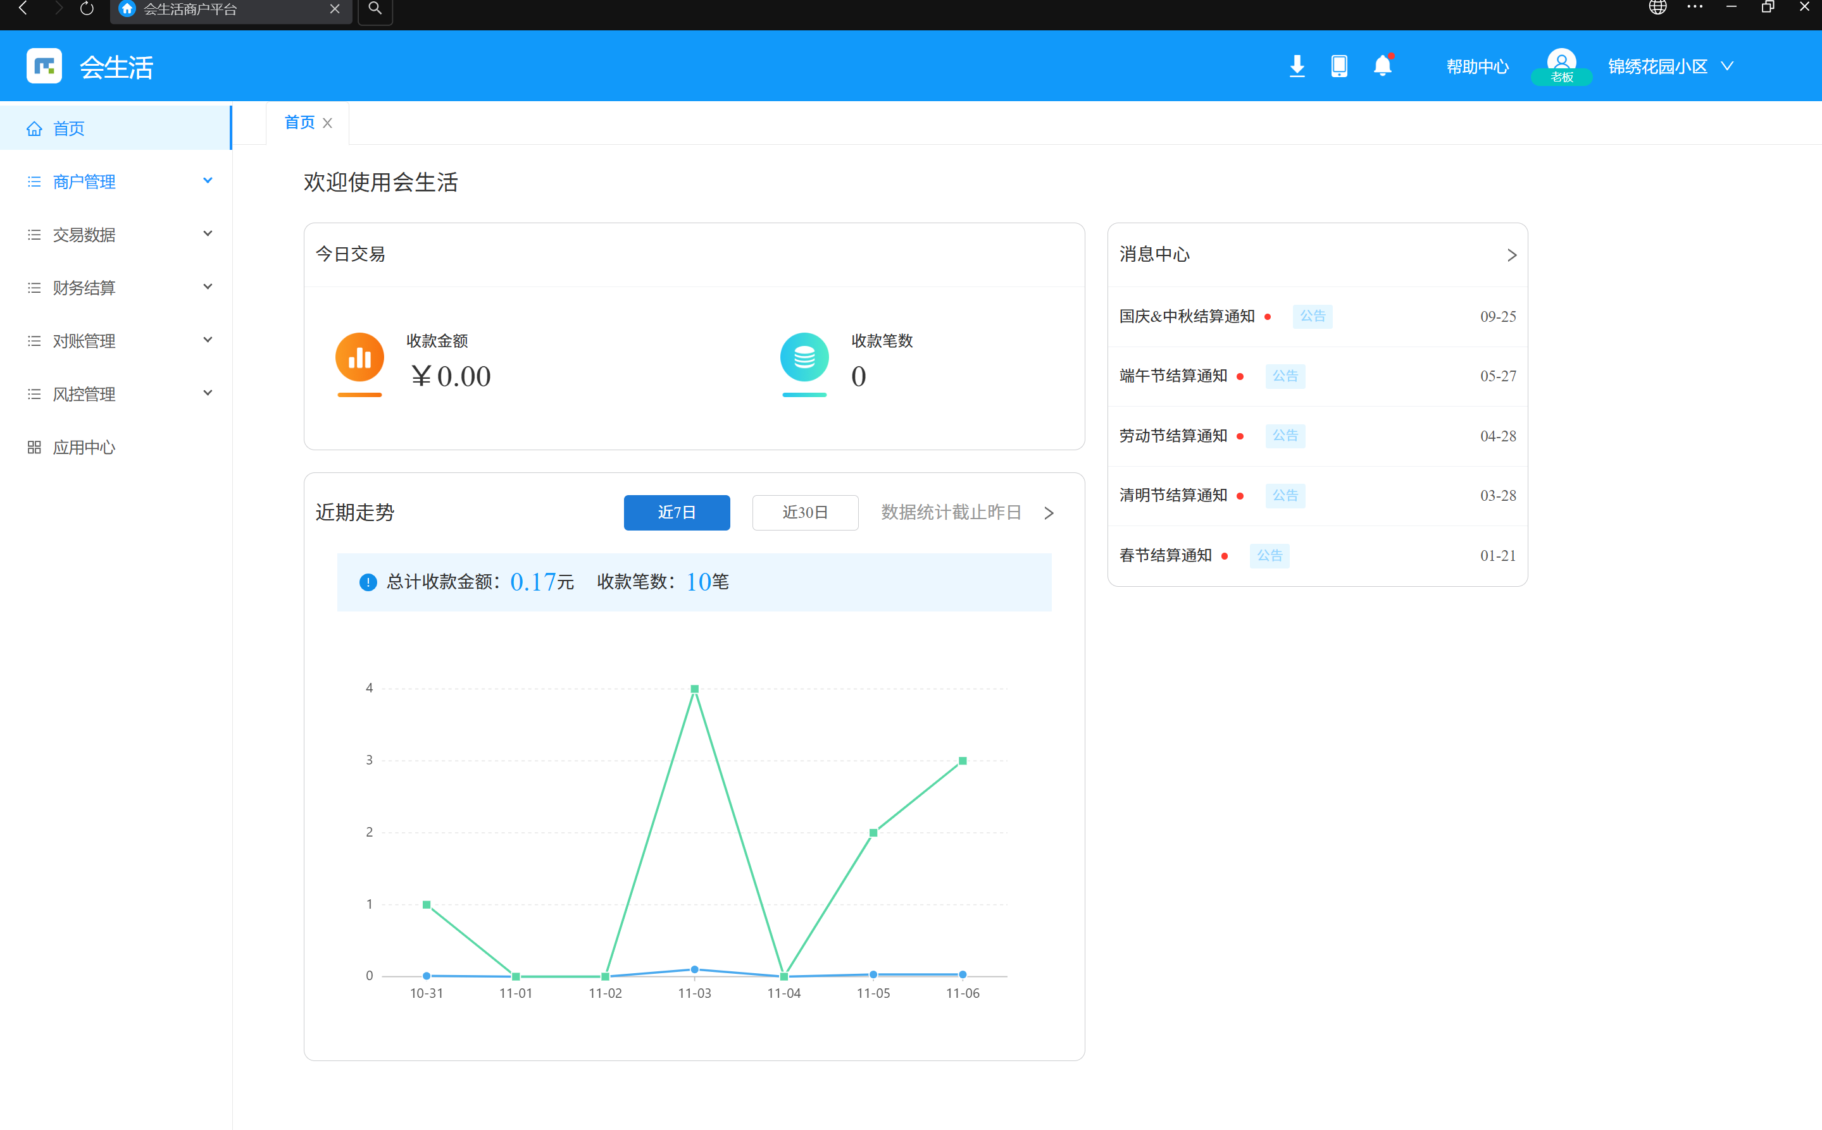Select 首页 in the sidebar
Viewport: 1822px width, 1130px height.
click(x=116, y=128)
